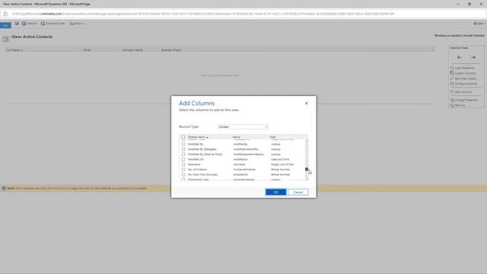Check the No. of Children checkbox
Viewport: 487px width, 274px height.
pos(183,170)
